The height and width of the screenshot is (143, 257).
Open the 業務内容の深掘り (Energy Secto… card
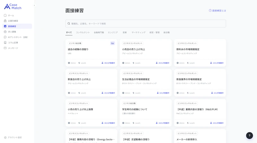(x=91, y=136)
